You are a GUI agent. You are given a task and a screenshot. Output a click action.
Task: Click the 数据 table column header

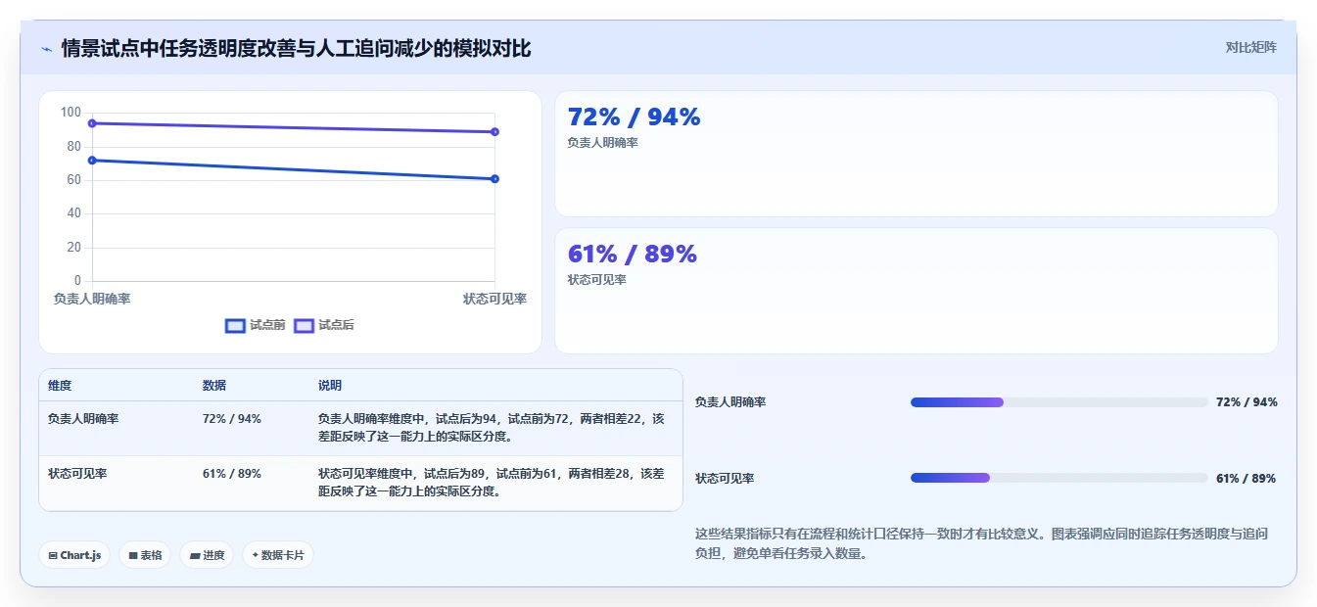point(214,386)
